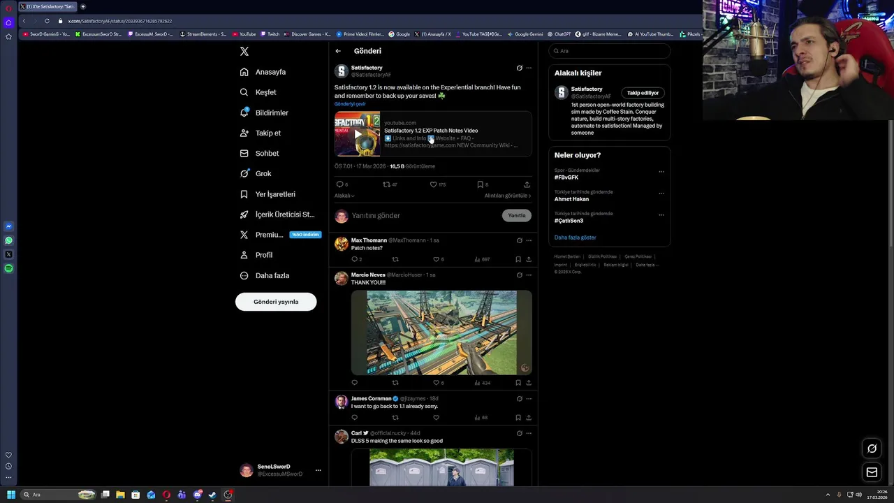Open Keşfet explore page
This screenshot has width=894, height=503.
(x=258, y=92)
